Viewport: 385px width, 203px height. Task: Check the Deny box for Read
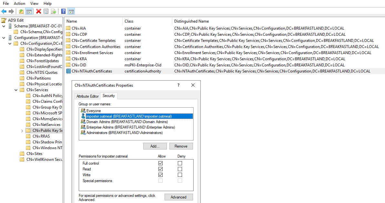pyautogui.click(x=180, y=169)
